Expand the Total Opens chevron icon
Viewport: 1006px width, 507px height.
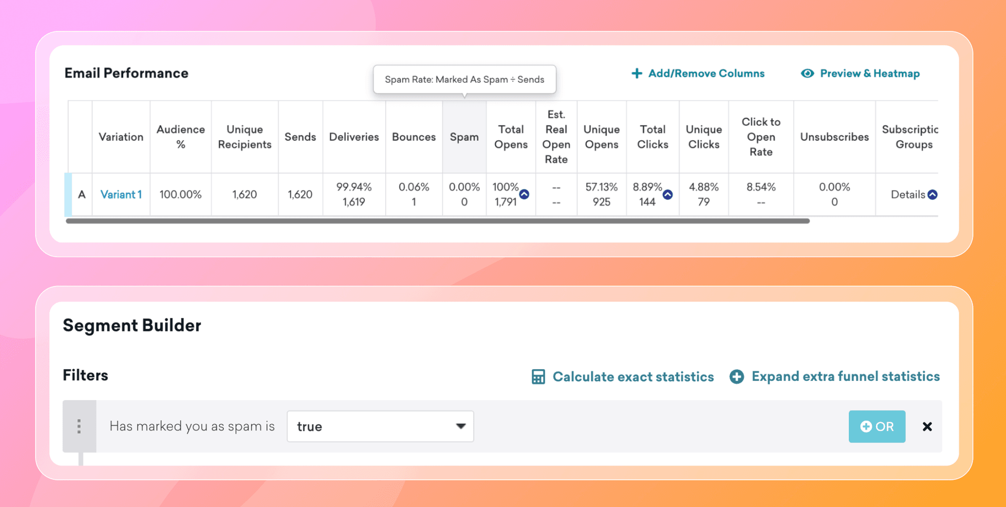[524, 194]
